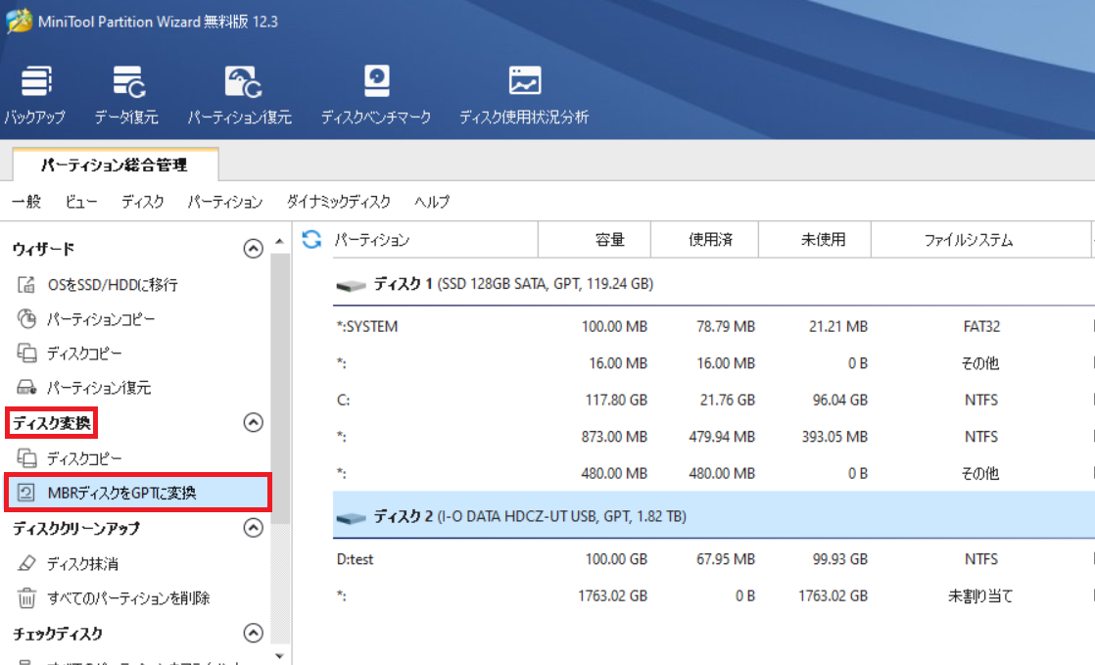The height and width of the screenshot is (665, 1095).
Task: Click the 67.95 MB used cell
Action: tap(725, 559)
